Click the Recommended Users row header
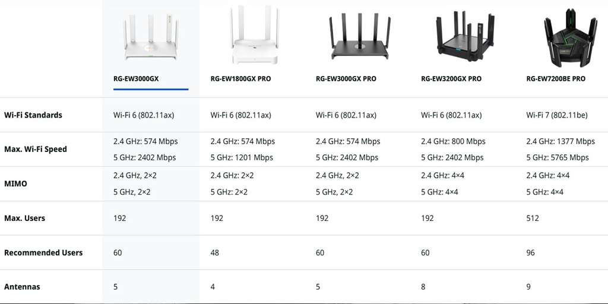608x304 pixels. tap(43, 252)
